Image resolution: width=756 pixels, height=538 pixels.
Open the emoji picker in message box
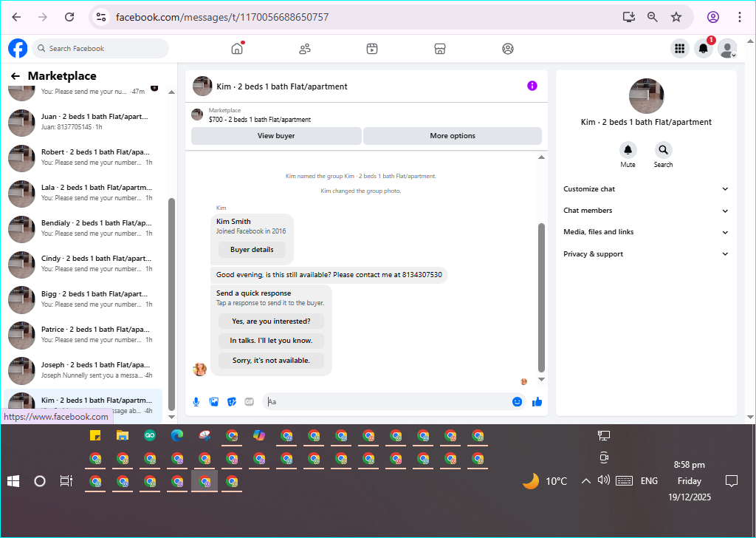pos(517,401)
